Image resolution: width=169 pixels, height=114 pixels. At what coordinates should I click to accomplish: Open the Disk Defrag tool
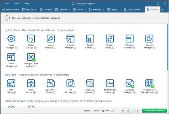[11, 83]
